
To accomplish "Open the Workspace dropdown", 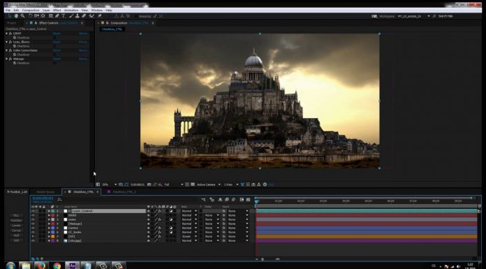I will (x=414, y=16).
